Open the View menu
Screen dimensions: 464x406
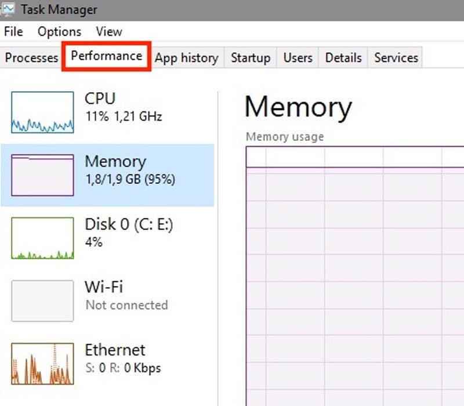point(108,32)
